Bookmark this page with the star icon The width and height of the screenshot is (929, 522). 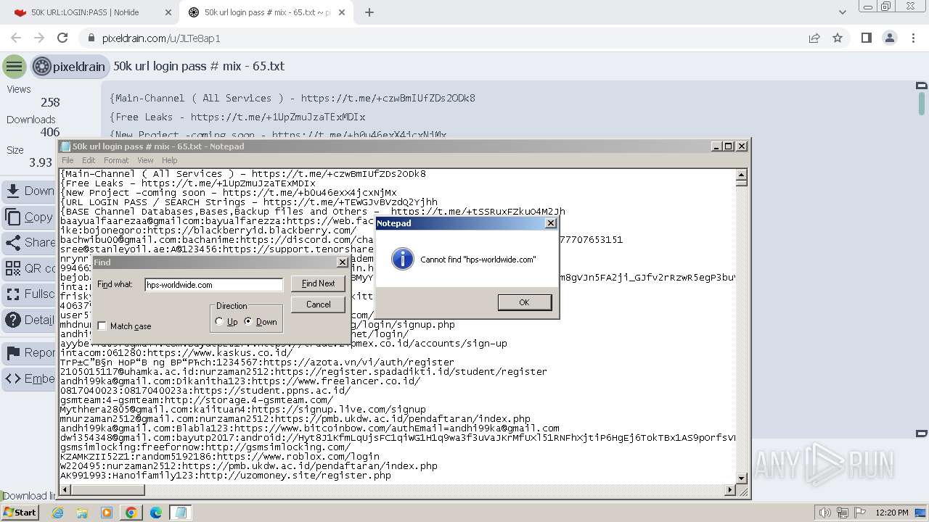coord(838,38)
